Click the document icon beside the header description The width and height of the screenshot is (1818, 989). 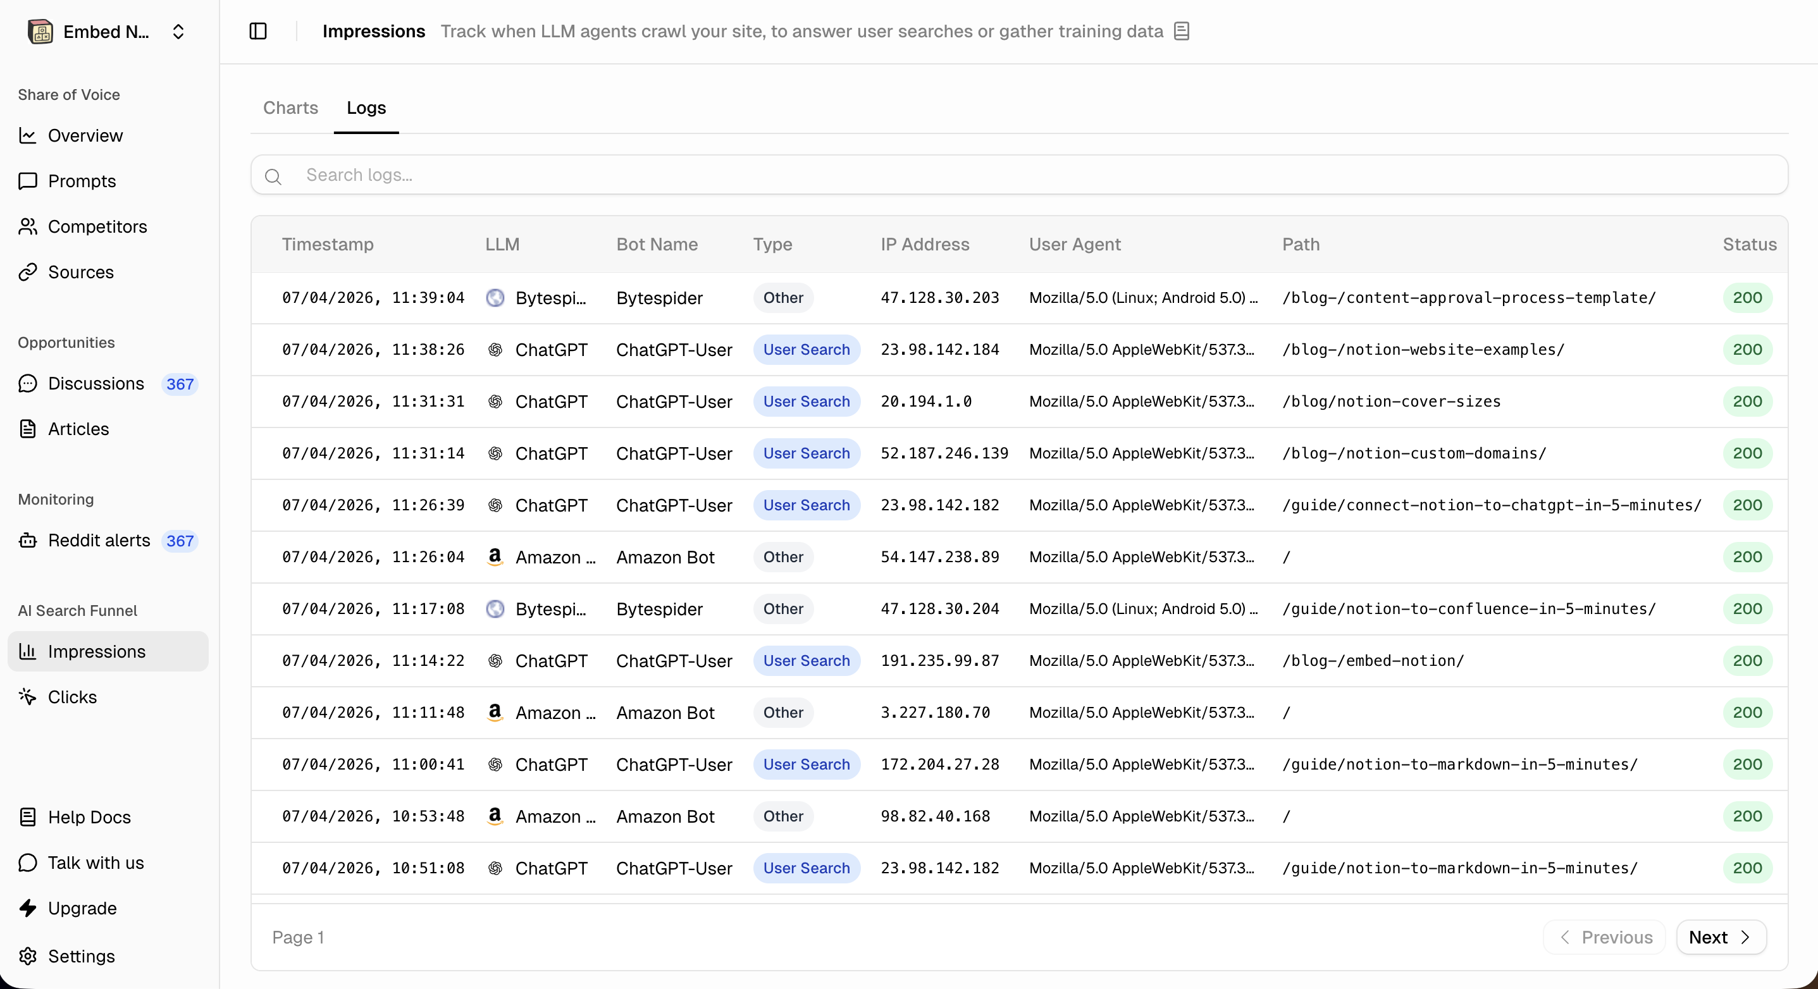pyautogui.click(x=1181, y=31)
